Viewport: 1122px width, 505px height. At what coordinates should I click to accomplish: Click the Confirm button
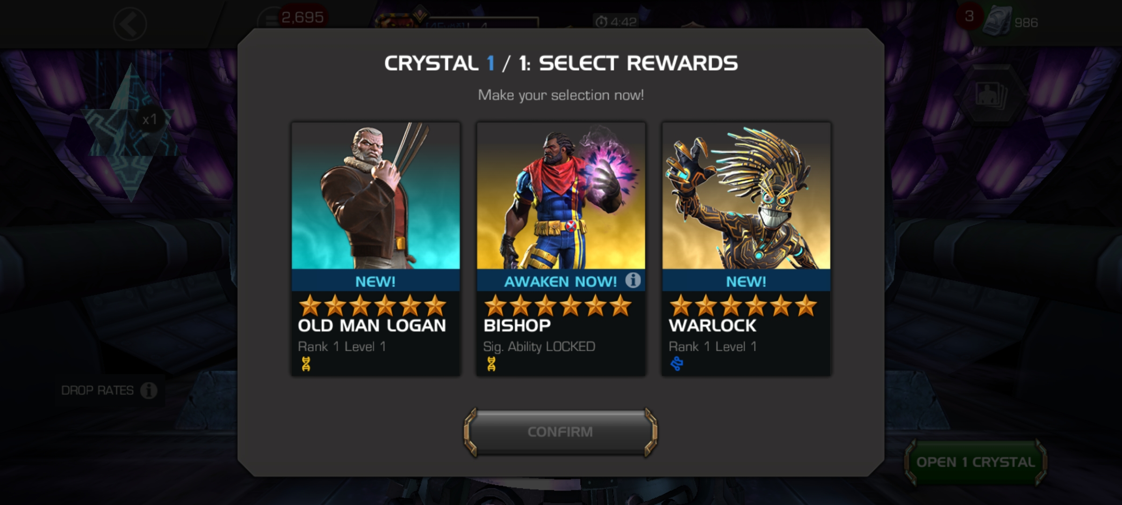561,432
